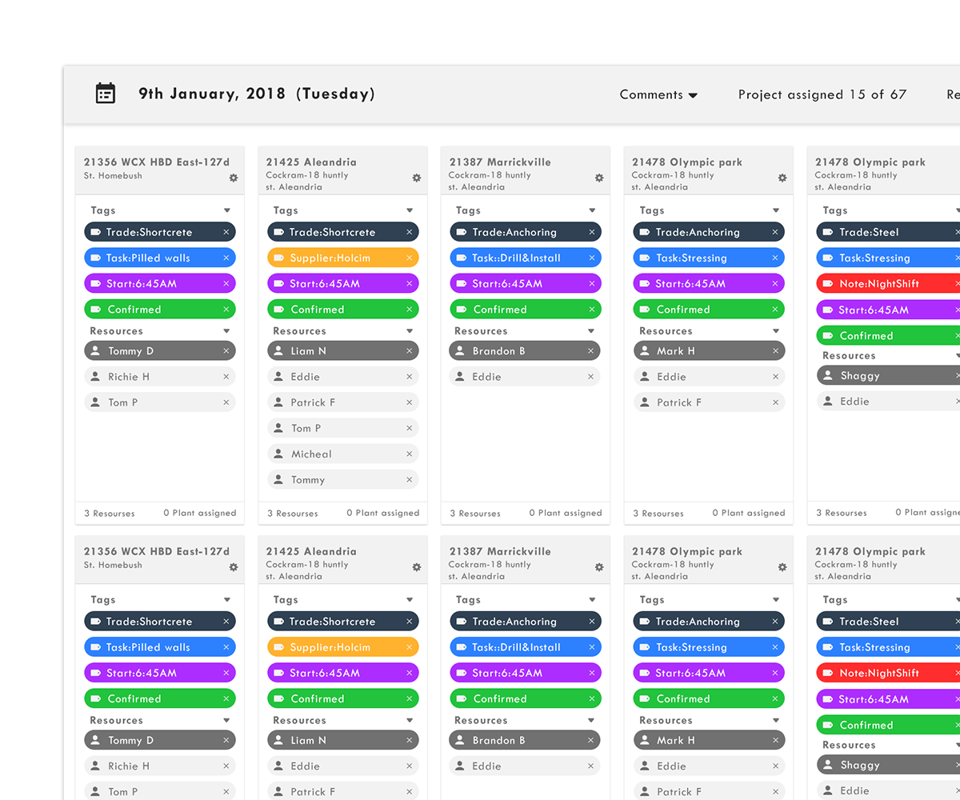This screenshot has height=800, width=960.
Task: Open lower 21387 Marrickville card title
Action: pyautogui.click(x=500, y=551)
